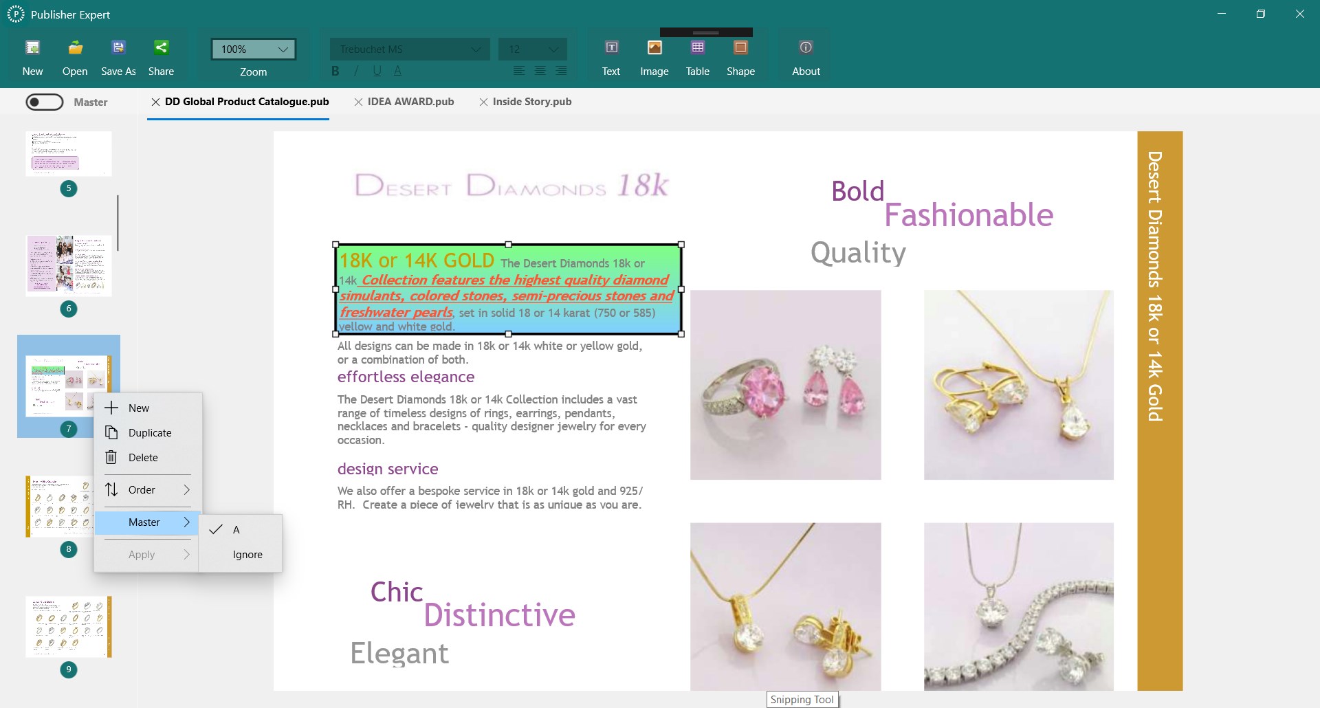Viewport: 1320px width, 708px height.
Task: Insert a Text box from toolbar
Action: (x=611, y=47)
